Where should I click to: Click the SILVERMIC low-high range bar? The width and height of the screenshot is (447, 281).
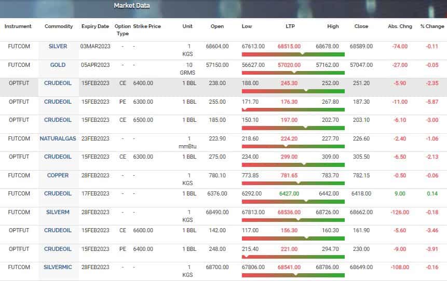click(x=293, y=275)
